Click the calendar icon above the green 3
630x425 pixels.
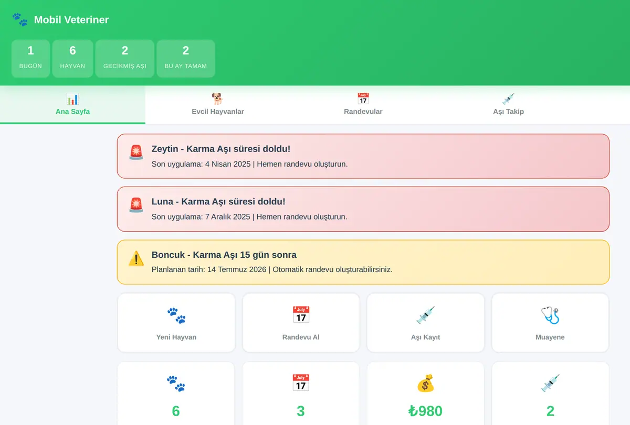tap(301, 384)
